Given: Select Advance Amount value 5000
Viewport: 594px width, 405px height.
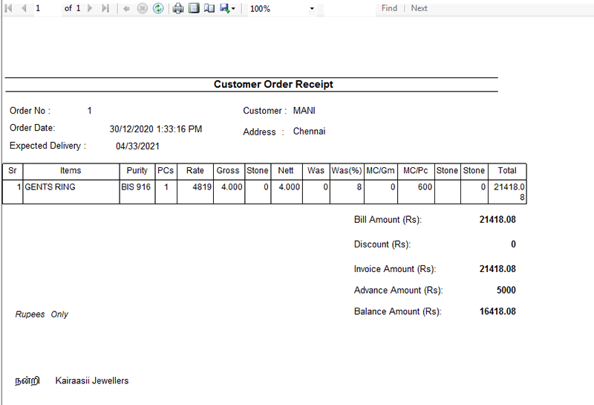Looking at the screenshot, I should point(506,290).
